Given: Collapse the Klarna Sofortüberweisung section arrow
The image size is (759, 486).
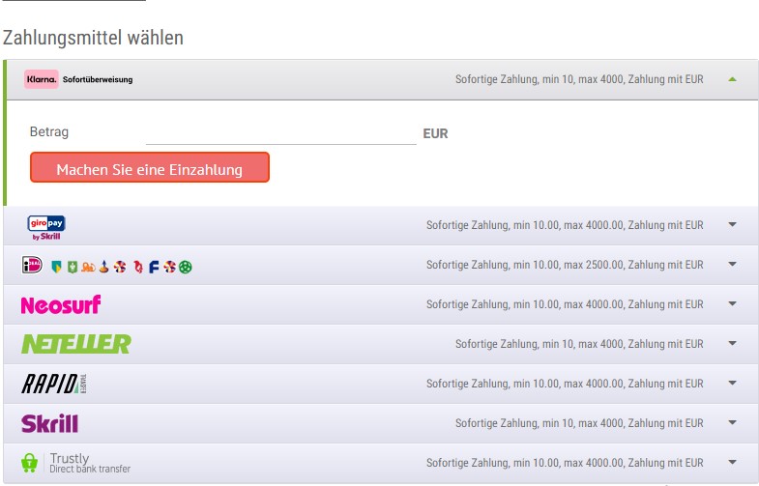Looking at the screenshot, I should pos(732,79).
